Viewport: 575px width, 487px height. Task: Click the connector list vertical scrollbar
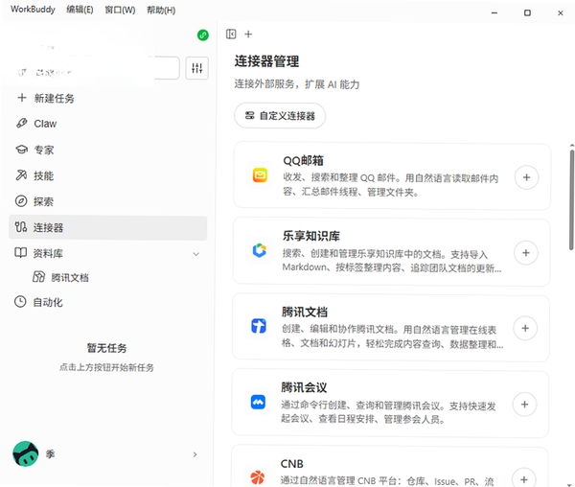(x=571, y=199)
